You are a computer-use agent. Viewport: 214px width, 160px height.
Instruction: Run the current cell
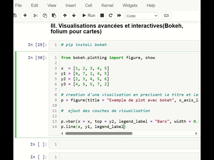point(89,16)
